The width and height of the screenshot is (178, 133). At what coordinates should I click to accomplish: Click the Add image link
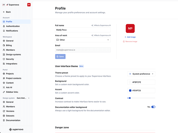[130, 37]
